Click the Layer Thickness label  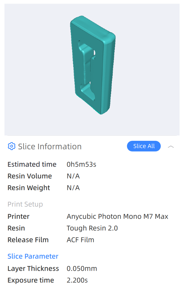click(33, 269)
